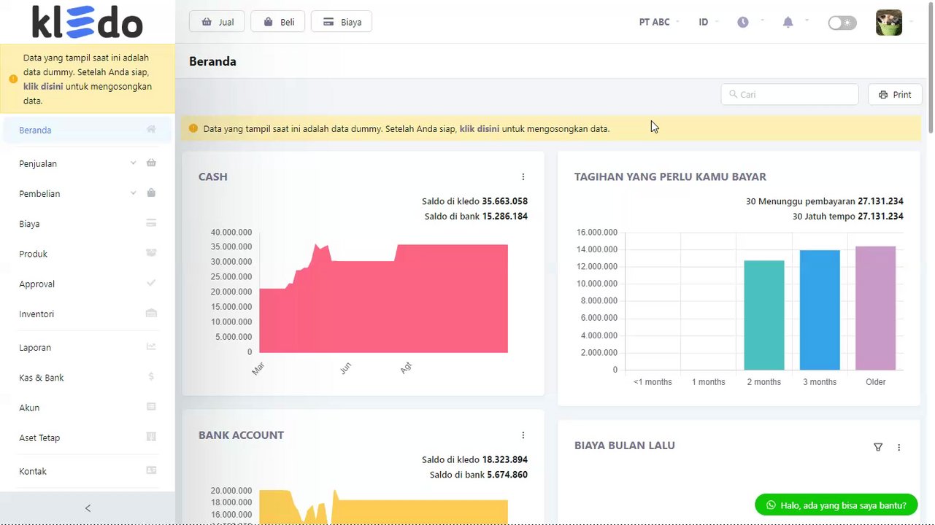
Task: Click the filter icon on Biaya Bulan Lalu
Action: (x=878, y=447)
